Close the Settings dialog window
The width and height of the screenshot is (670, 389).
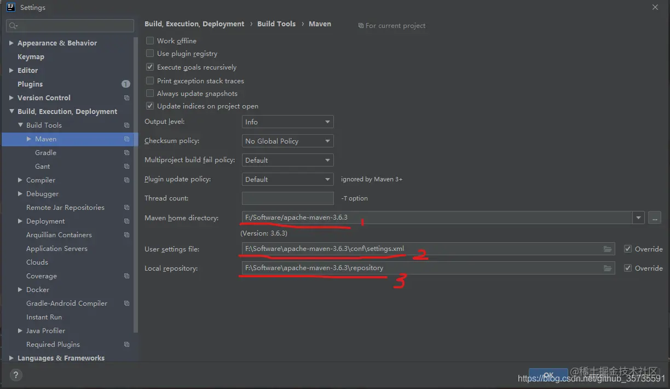[655, 7]
